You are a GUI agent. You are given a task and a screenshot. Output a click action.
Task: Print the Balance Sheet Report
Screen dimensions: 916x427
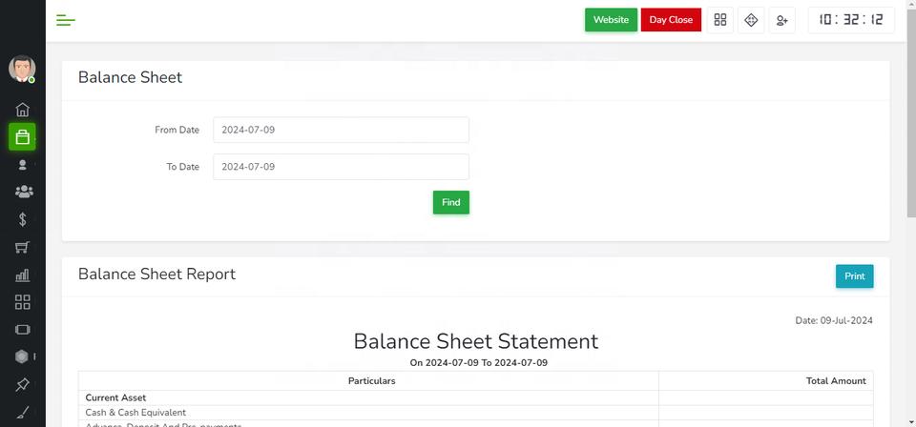point(854,276)
